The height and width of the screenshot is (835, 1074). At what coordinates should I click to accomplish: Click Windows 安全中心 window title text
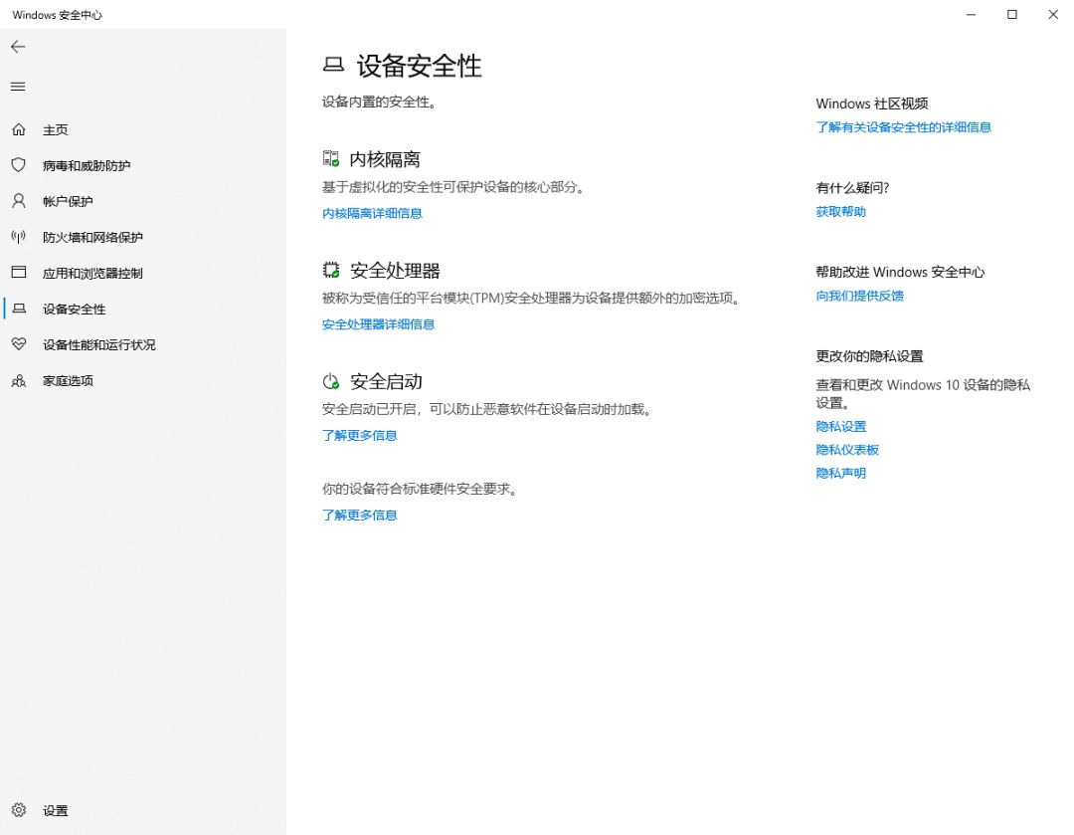58,15
